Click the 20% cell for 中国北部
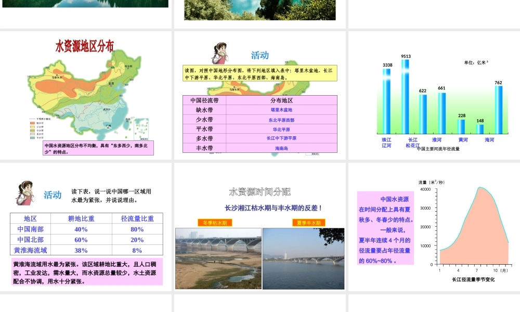520x312 pixels. (137, 240)
